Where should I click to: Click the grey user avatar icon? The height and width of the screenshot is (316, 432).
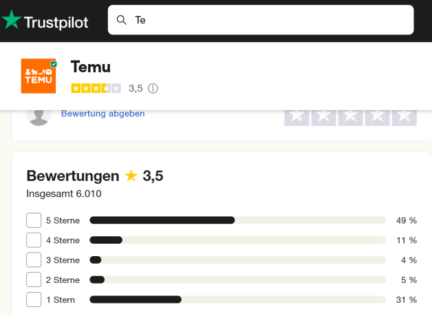39,115
